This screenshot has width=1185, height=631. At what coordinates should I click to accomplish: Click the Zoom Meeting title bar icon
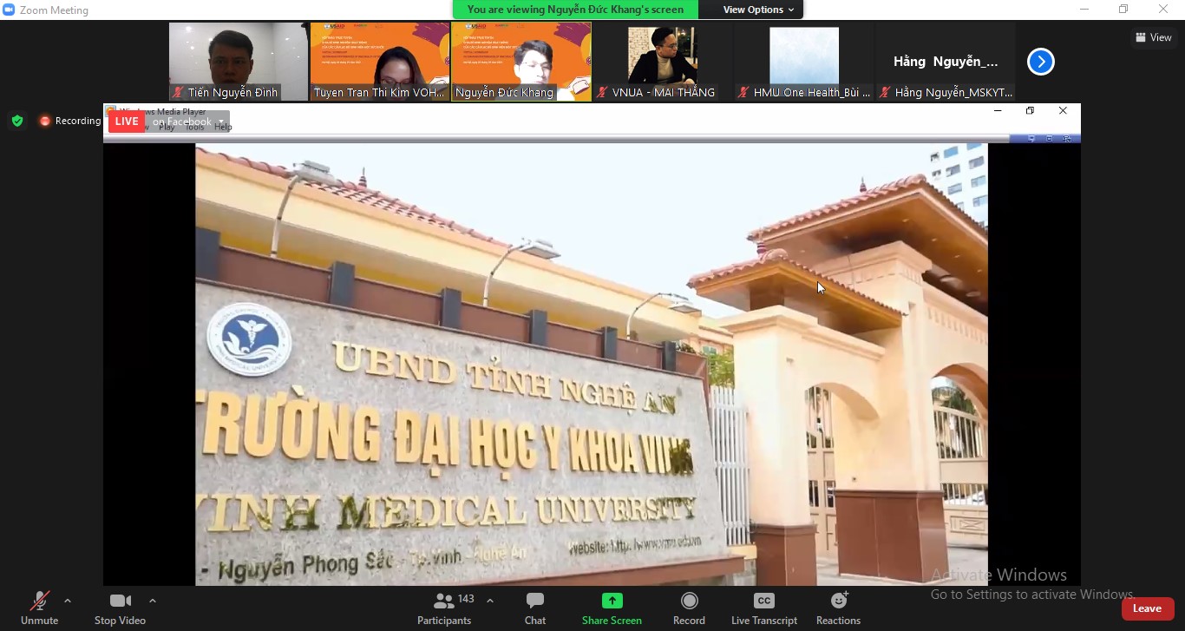pos(9,10)
